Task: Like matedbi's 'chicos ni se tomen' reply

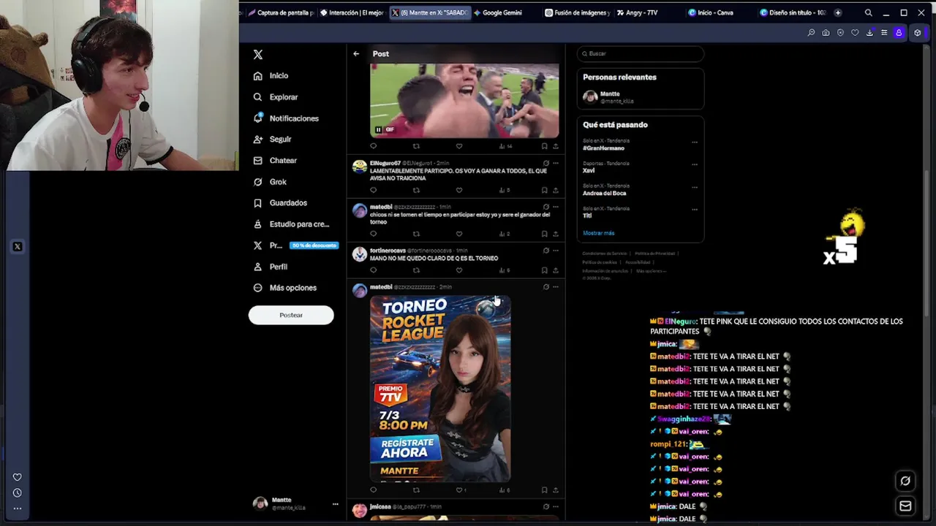Action: tap(459, 234)
